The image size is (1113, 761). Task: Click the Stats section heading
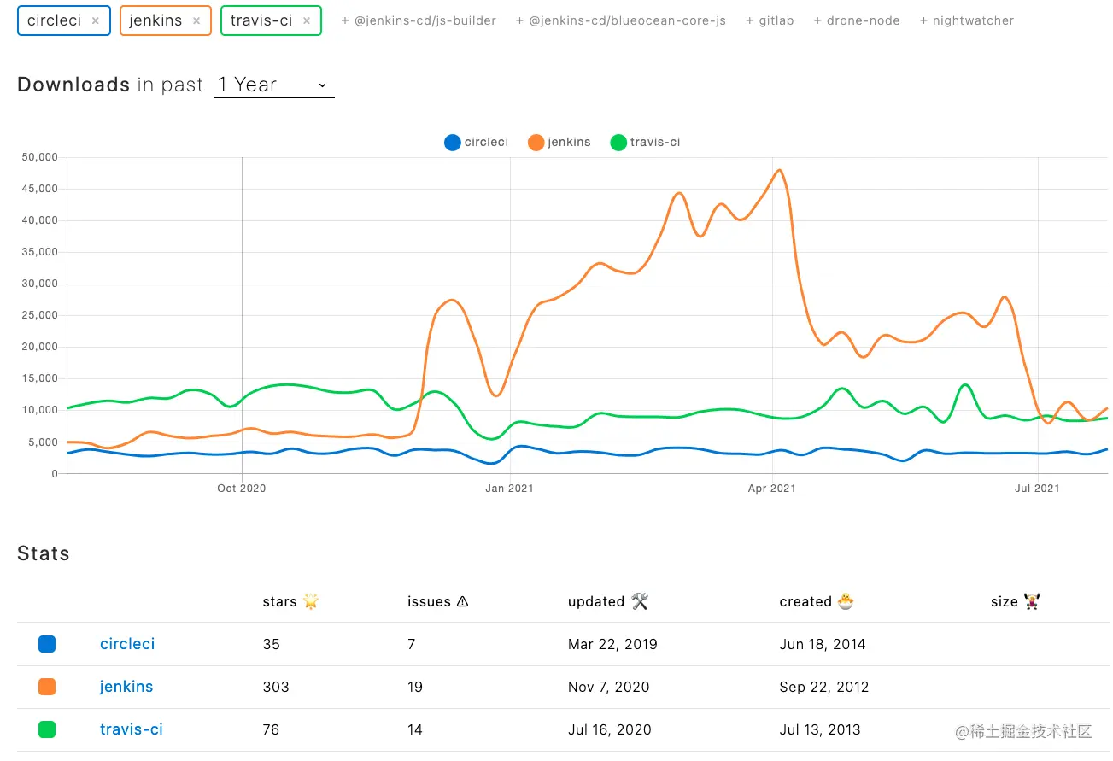[44, 553]
